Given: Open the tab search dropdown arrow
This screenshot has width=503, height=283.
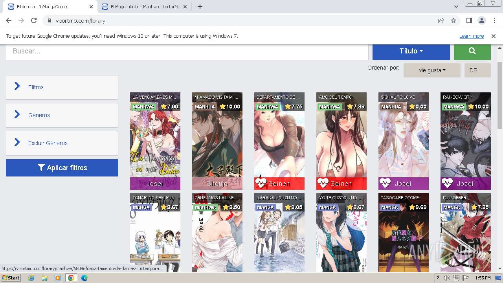Looking at the screenshot, I should pos(456,7).
